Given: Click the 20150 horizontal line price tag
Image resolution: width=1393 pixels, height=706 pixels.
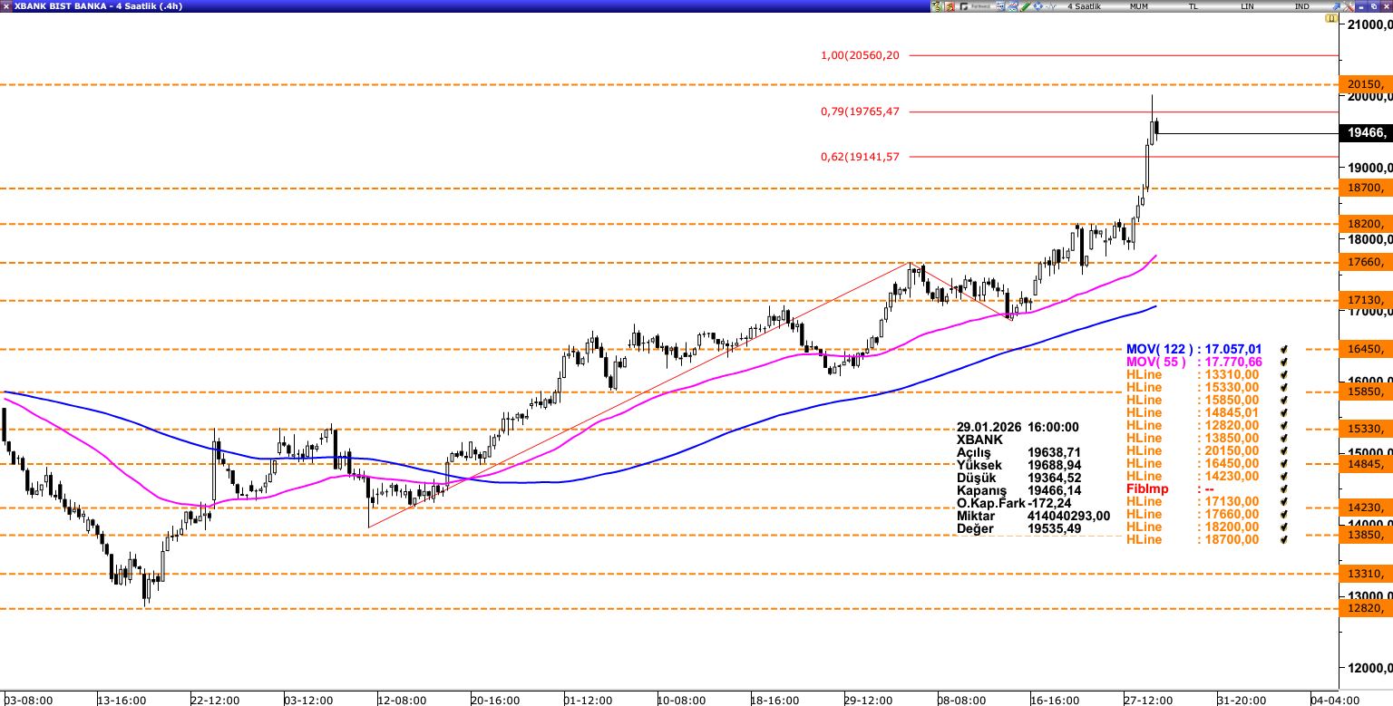Looking at the screenshot, I should tap(1366, 84).
